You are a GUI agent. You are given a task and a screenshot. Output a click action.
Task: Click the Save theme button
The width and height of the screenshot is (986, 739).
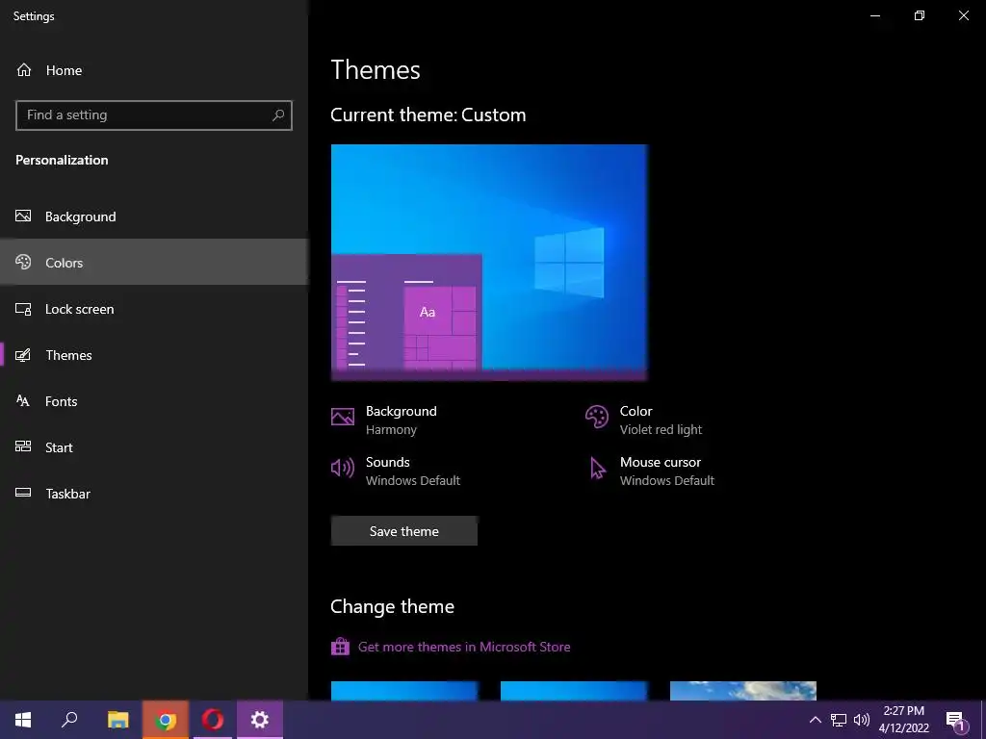(404, 531)
